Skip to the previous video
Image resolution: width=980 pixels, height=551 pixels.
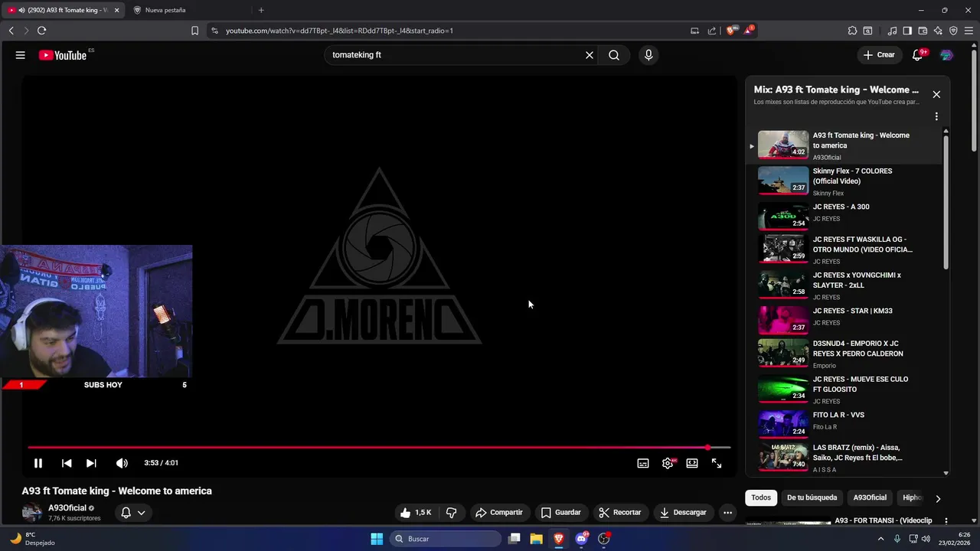(x=67, y=463)
